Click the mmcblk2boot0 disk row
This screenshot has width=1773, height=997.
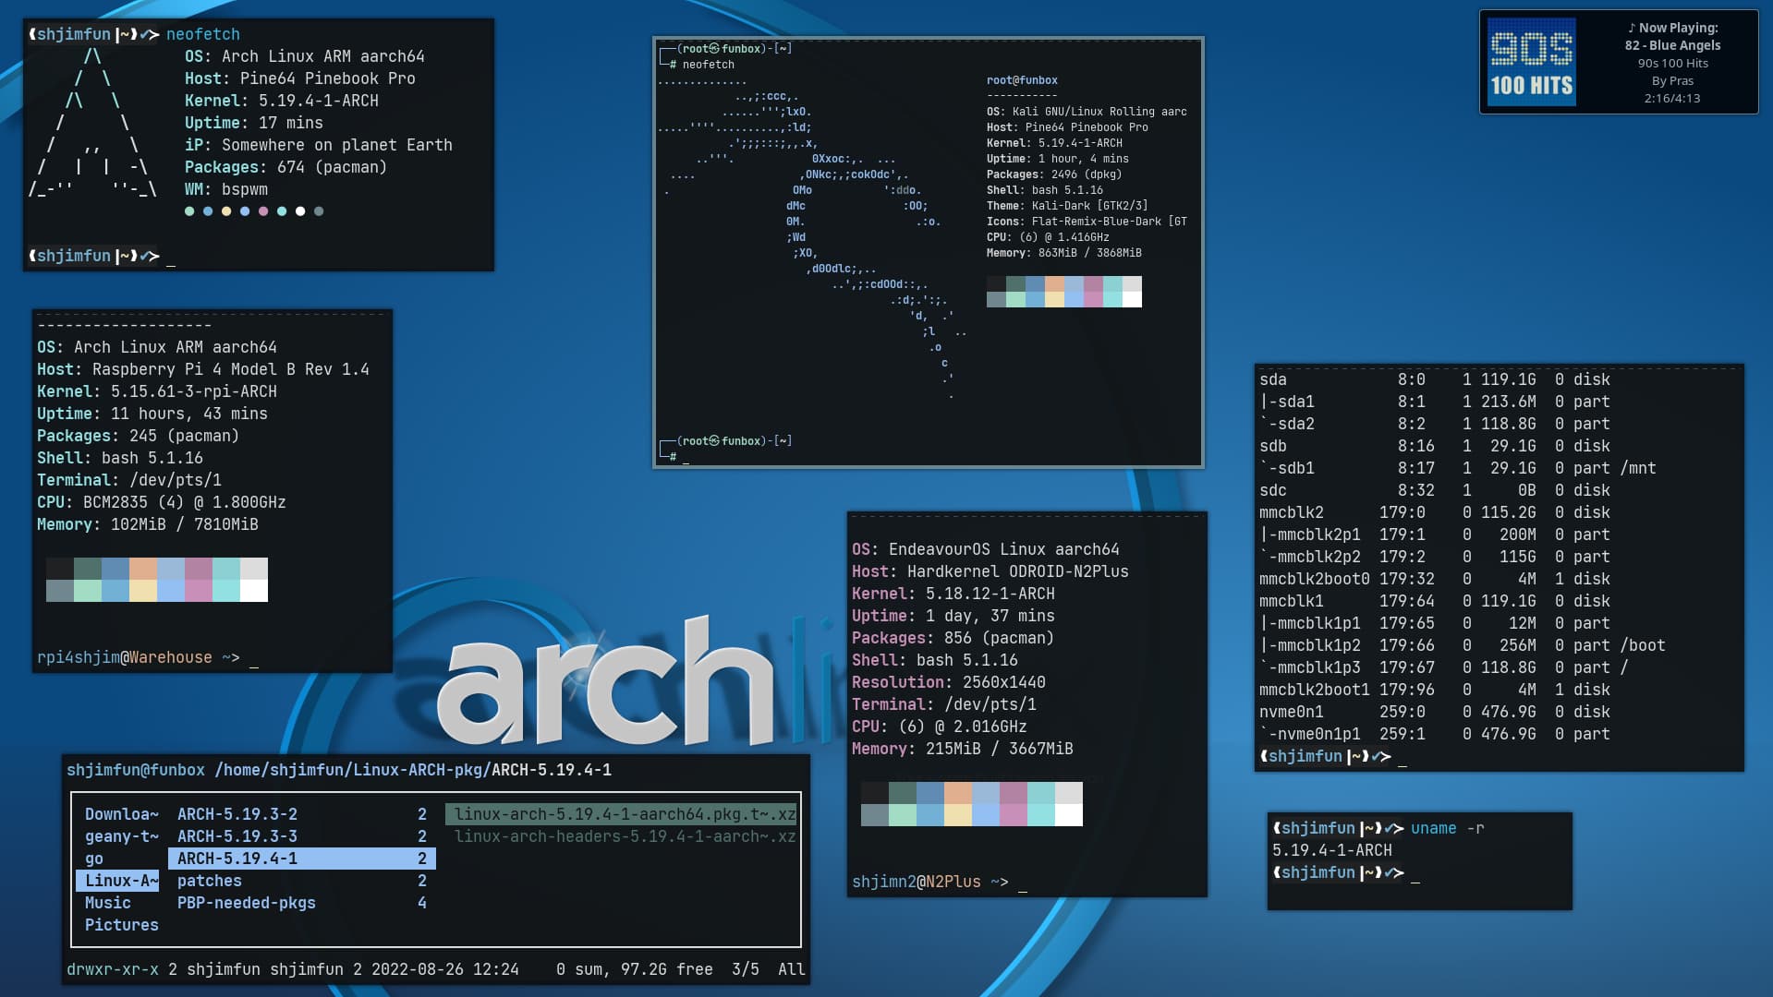pyautogui.click(x=1434, y=579)
